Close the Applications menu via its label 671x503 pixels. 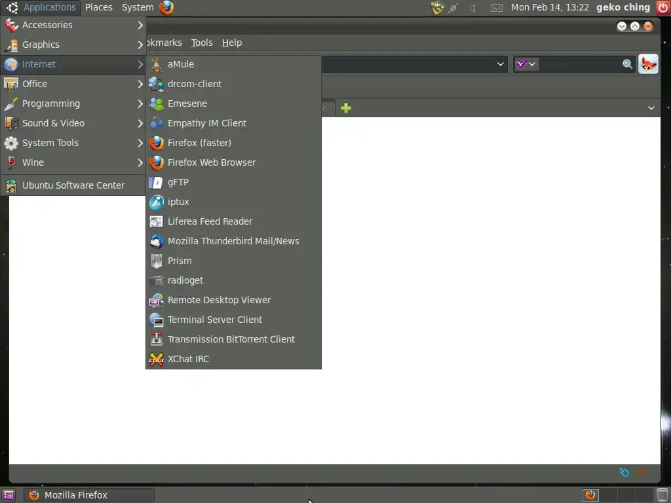coord(49,8)
